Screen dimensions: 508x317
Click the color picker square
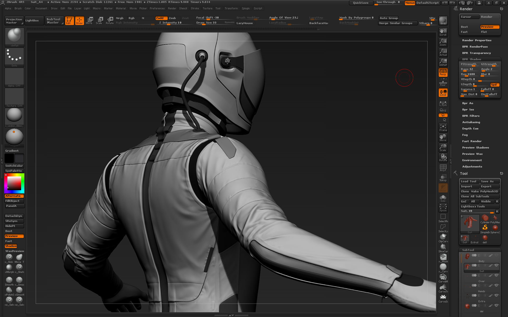click(x=14, y=183)
